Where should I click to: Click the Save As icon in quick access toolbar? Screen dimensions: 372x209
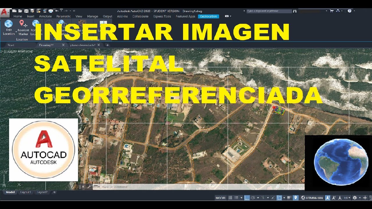click(x=32, y=11)
